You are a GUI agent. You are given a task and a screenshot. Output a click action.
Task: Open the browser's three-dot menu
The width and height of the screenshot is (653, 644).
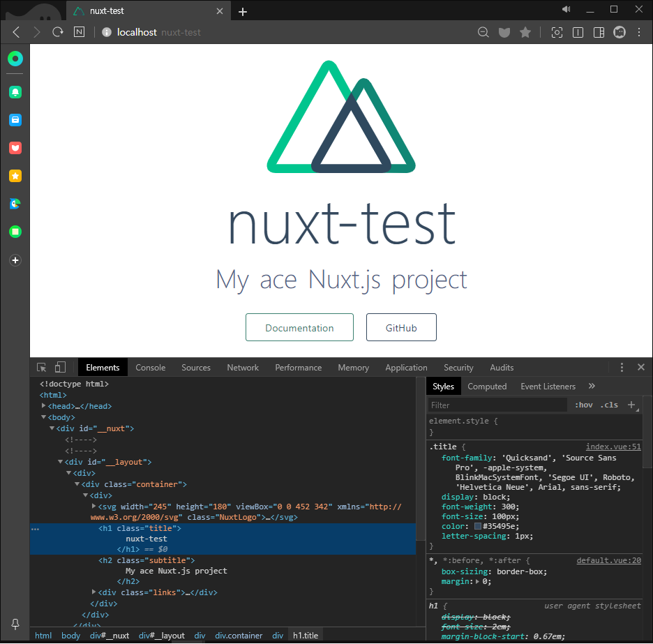click(x=639, y=32)
